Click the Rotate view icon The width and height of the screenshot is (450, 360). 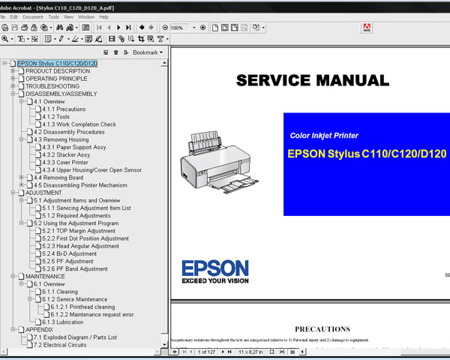(x=256, y=28)
